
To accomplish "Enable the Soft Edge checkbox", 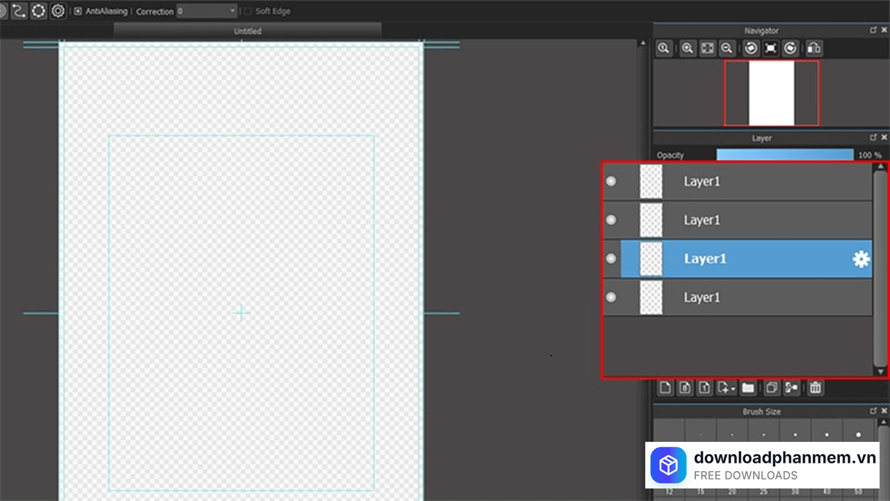I will pos(248,11).
